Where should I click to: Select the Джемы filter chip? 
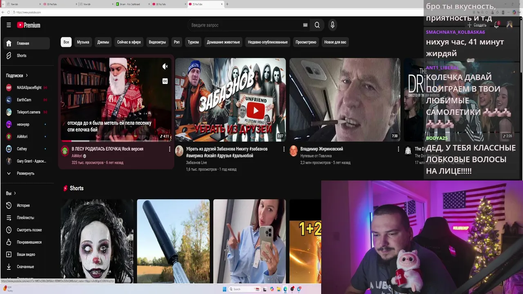103,42
